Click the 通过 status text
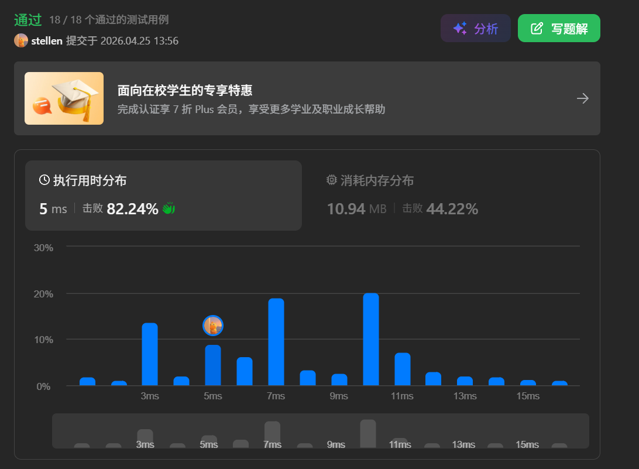The height and width of the screenshot is (469, 639). tap(28, 19)
